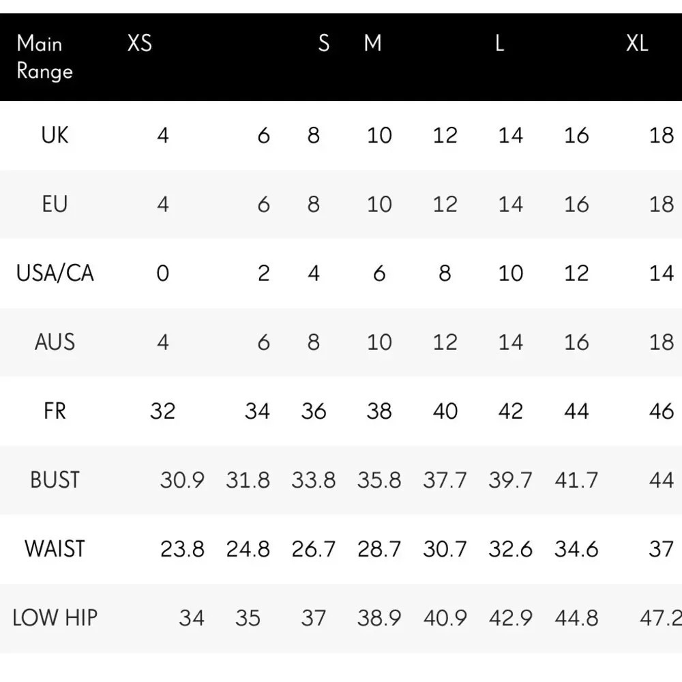Click the EU row label
682x682 pixels.
click(55, 204)
